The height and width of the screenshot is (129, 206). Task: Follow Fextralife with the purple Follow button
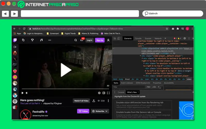(83, 111)
